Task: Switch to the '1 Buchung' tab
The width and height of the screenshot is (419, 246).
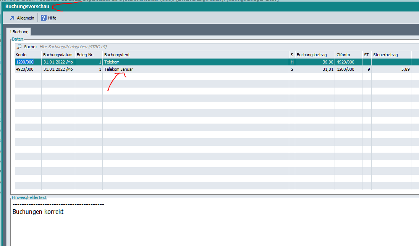Action: 19,32
